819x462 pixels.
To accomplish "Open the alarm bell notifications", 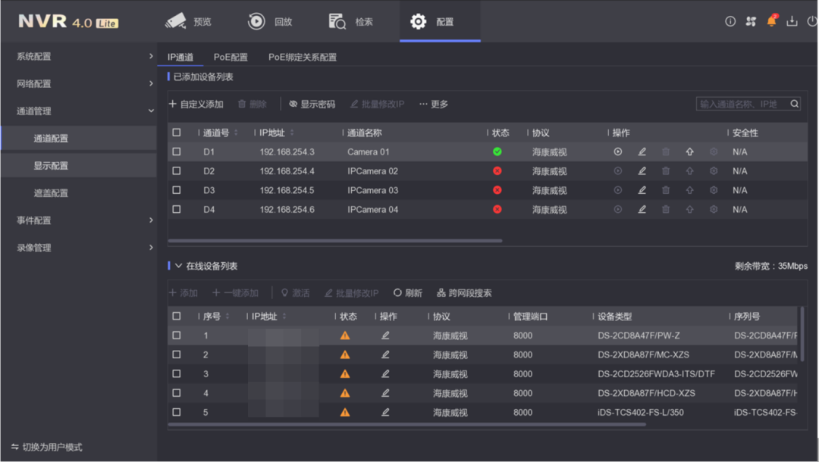I will pos(771,21).
